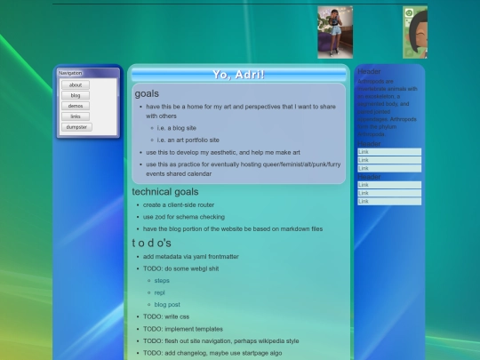This screenshot has height=360, width=480.
Task: Select the t o d o's heading
Action: point(151,243)
